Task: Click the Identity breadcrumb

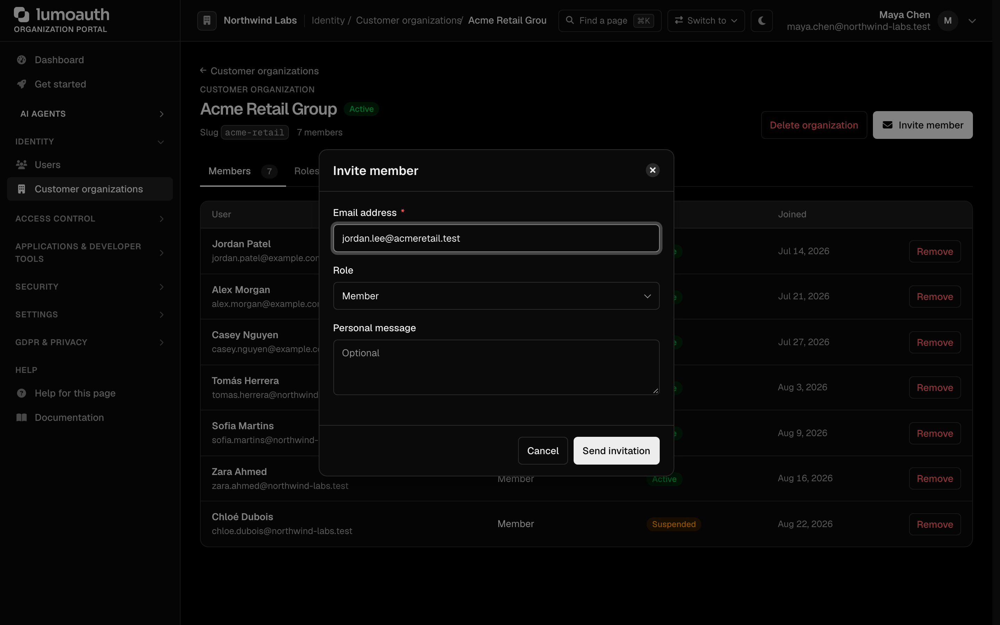Action: (x=328, y=20)
